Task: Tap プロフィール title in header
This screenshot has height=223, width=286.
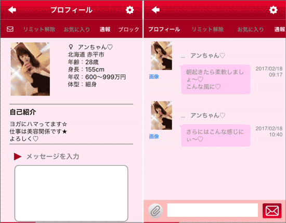Action: (x=72, y=10)
